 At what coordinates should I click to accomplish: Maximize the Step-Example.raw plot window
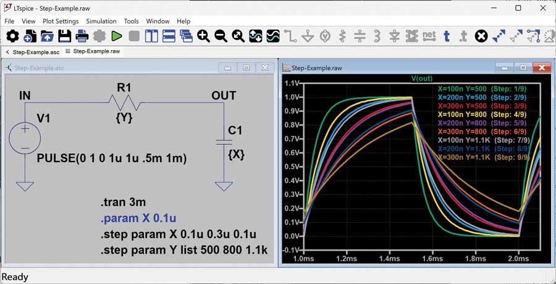(523, 67)
